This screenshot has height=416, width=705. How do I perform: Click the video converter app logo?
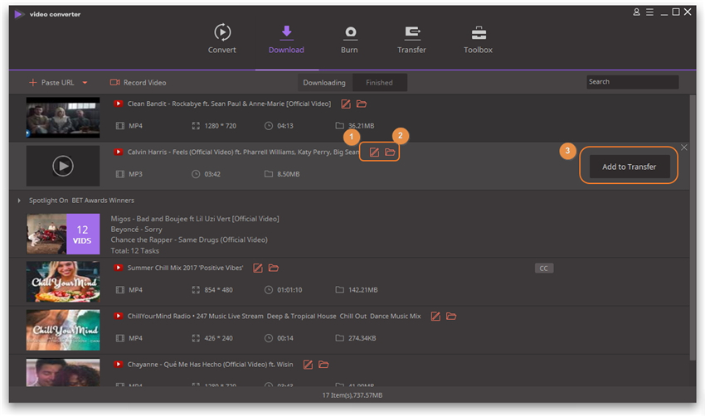19,14
